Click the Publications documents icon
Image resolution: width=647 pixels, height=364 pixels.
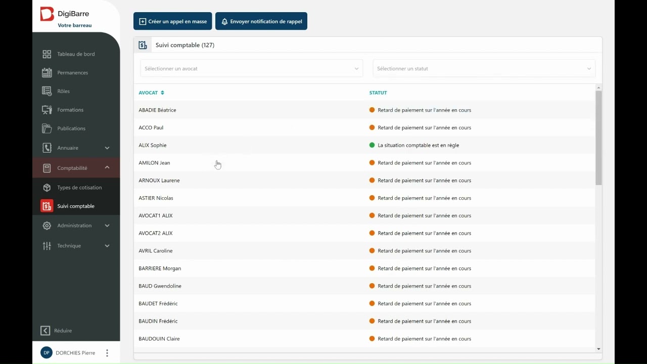(47, 128)
